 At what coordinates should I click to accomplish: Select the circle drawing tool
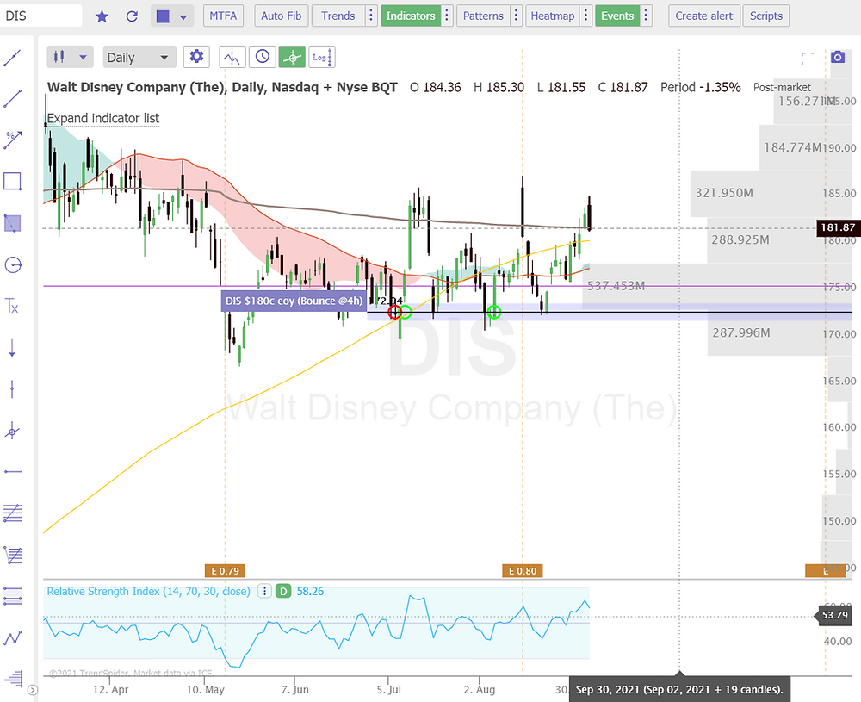(x=12, y=265)
